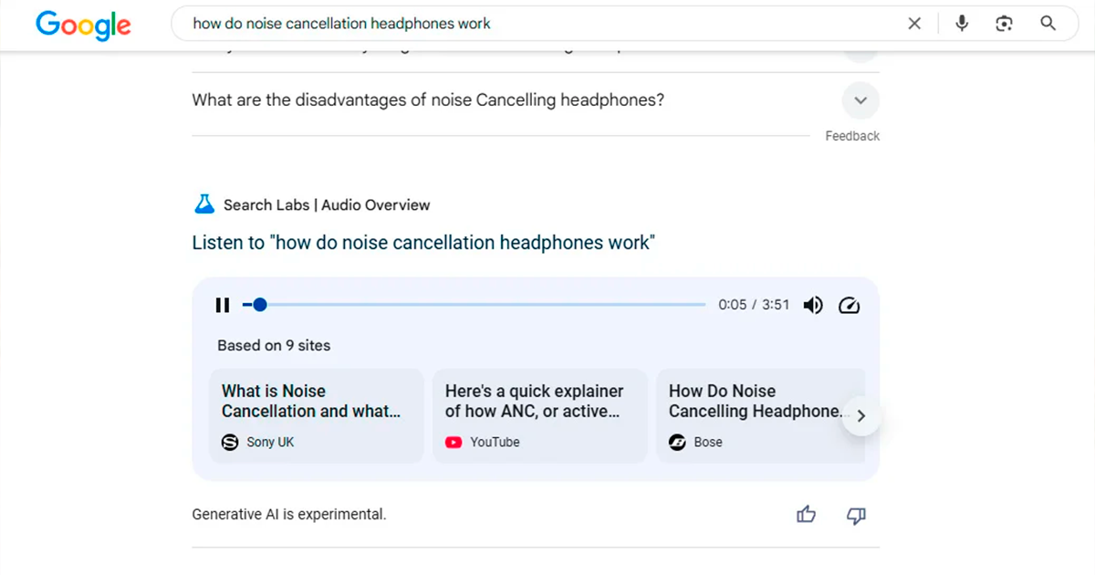Clear the search box text
The width and height of the screenshot is (1095, 575).
[914, 24]
